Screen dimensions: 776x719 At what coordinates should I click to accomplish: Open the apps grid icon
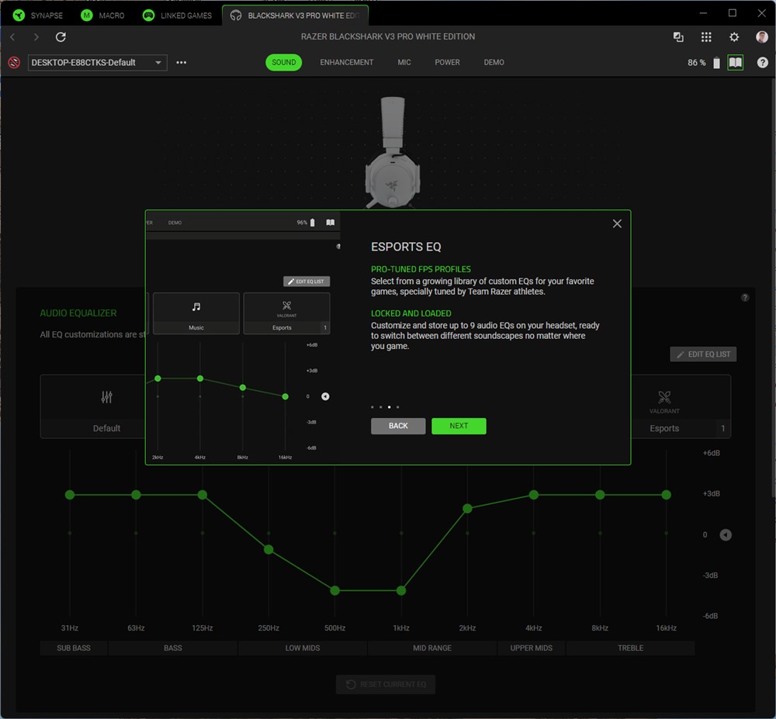click(x=706, y=37)
